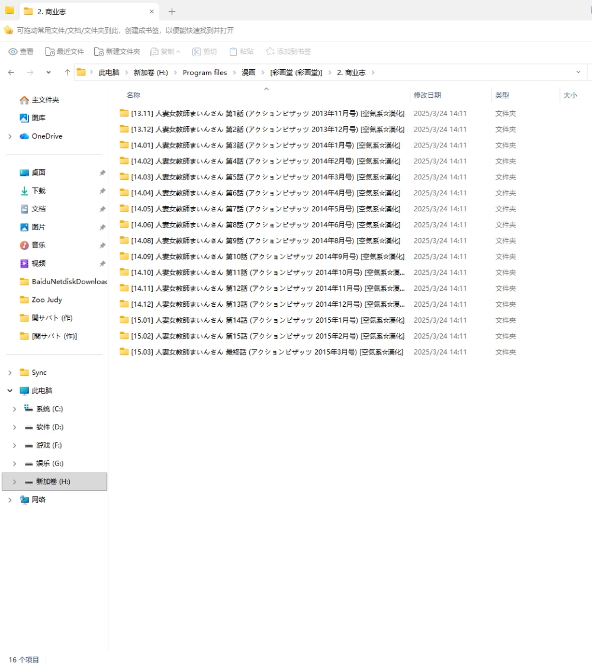Select the [14.10] 第11話 folder

tap(262, 272)
